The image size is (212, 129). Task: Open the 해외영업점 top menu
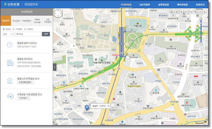tap(182, 5)
